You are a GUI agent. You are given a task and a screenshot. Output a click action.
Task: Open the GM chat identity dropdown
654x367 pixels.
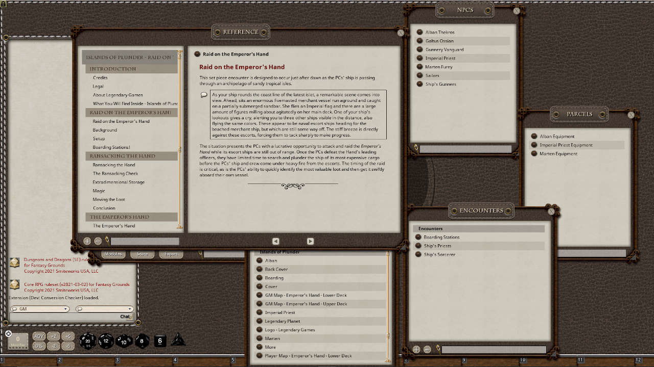[x=39, y=309]
